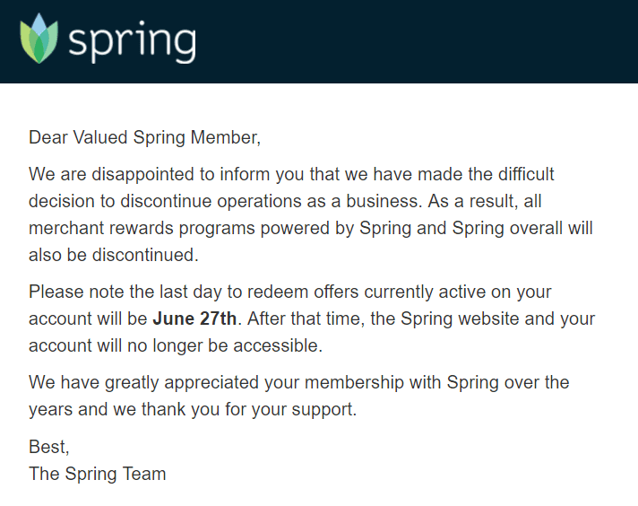
Task: Click the Spring leaf logo icon
Action: pos(39,38)
